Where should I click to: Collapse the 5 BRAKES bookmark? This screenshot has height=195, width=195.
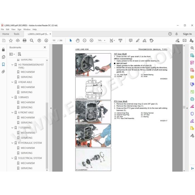point(12,97)
